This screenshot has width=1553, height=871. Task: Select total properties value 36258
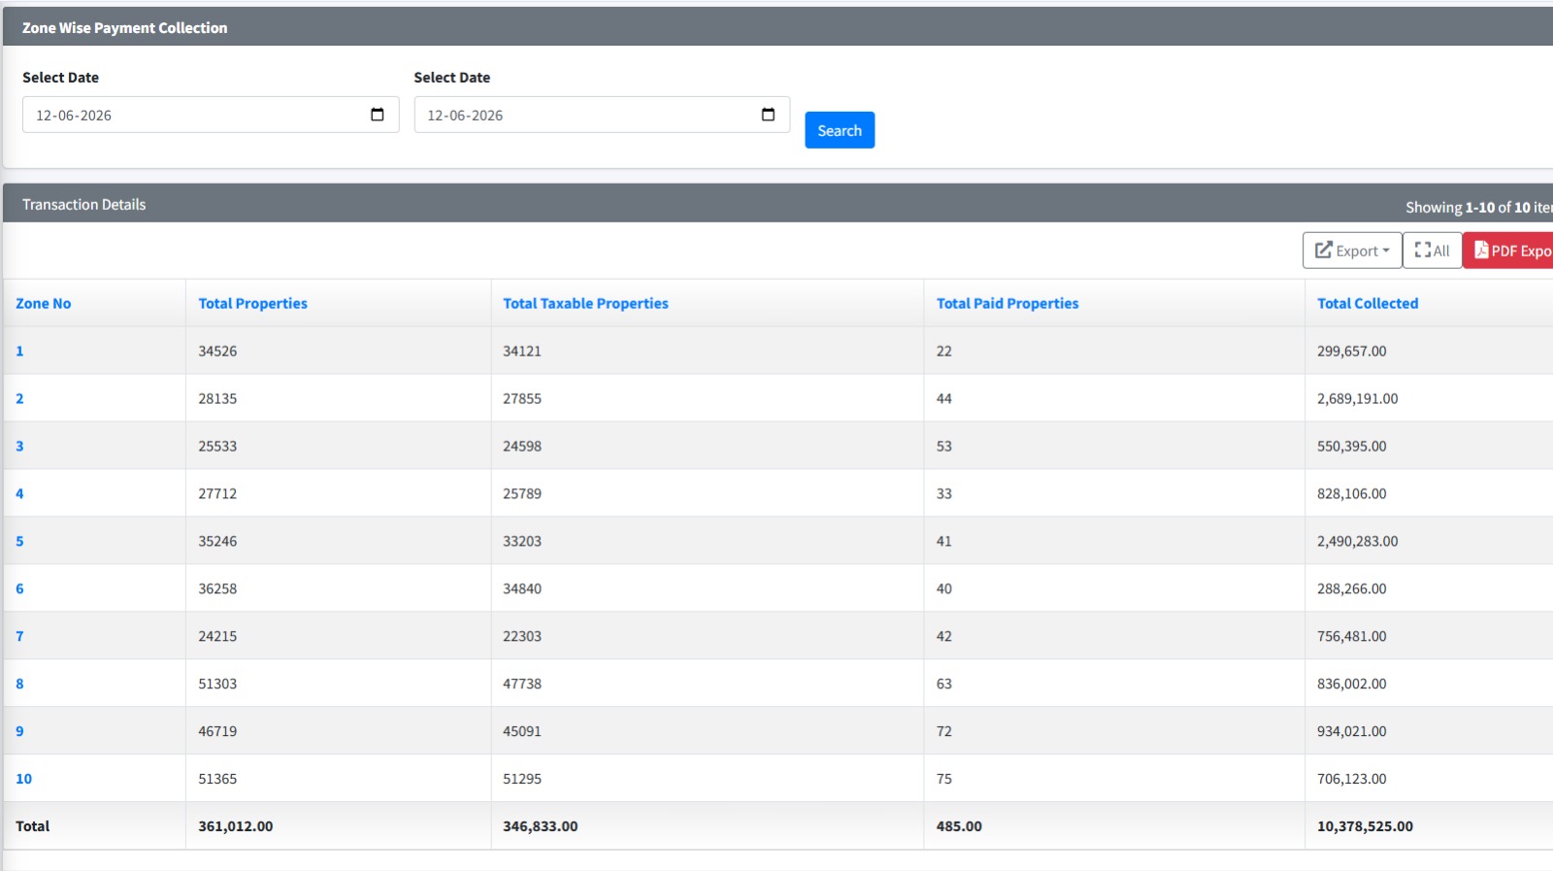coord(217,588)
